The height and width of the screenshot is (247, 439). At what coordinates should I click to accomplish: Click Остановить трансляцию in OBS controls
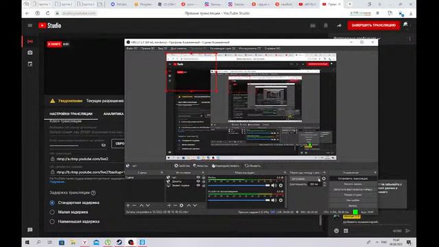point(353,178)
